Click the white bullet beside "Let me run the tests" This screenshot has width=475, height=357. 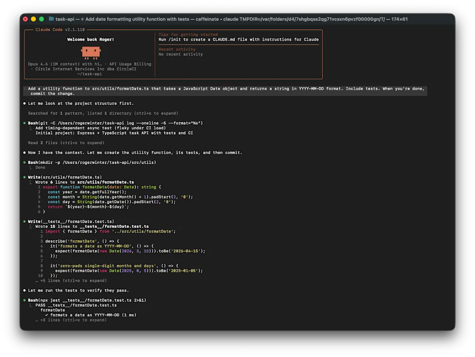[x=25, y=290]
